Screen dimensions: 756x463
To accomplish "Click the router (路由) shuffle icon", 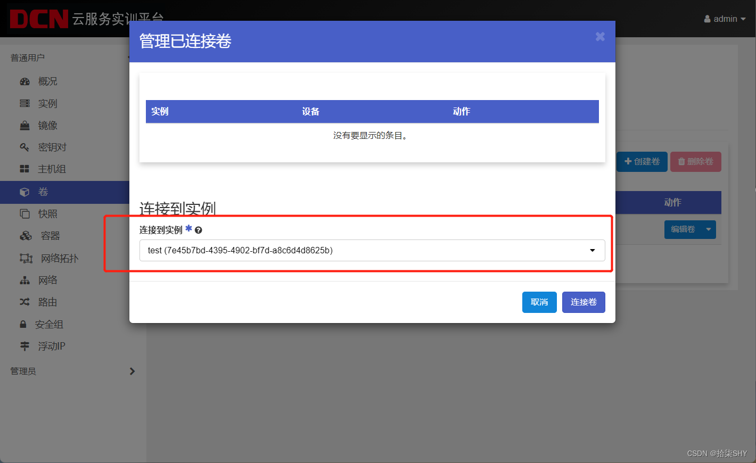I will [24, 302].
